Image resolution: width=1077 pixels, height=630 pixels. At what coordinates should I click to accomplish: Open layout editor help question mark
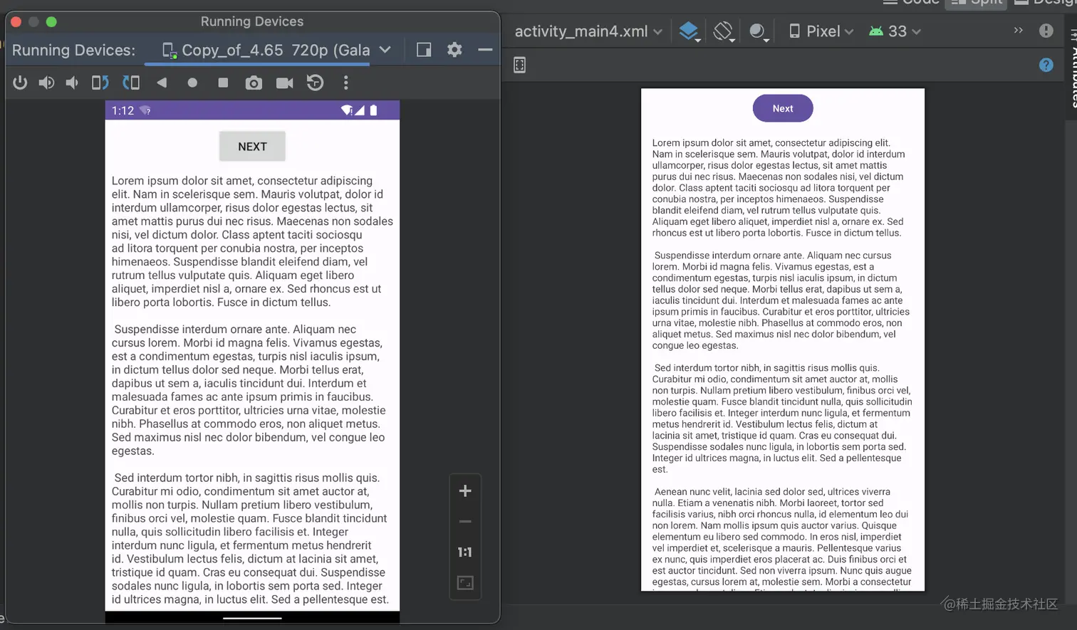tap(1046, 65)
